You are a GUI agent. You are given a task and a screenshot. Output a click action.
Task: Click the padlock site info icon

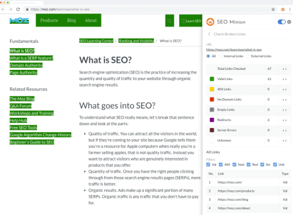[x=27, y=9]
